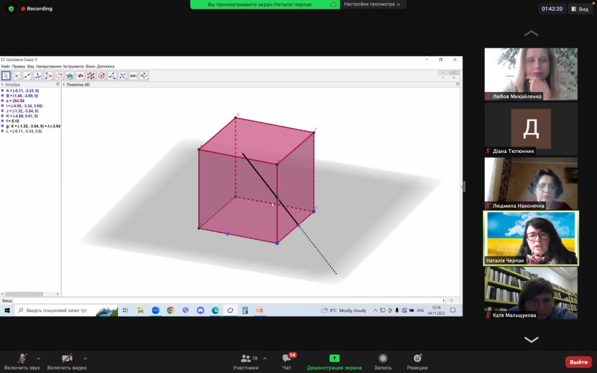Select the Pyramid solid tool
This screenshot has height=373, width=597.
point(91,76)
